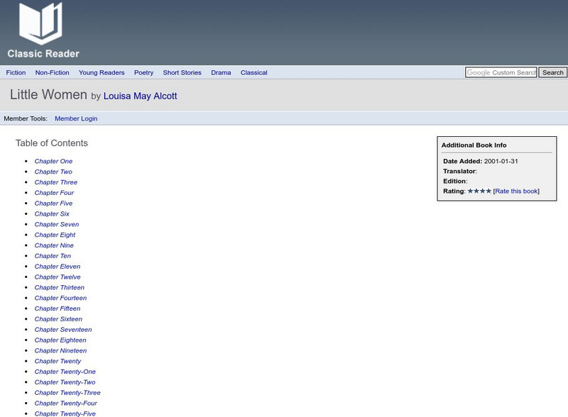Open Chapter Twenty-Five

coord(65,413)
